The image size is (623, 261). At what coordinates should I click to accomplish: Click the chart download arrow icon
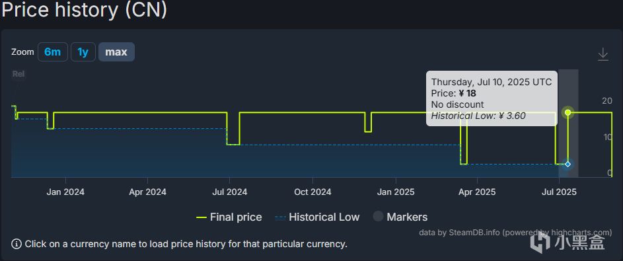coord(603,54)
